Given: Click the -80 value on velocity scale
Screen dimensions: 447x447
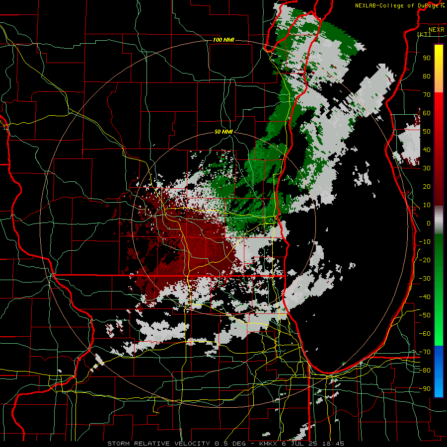Looking at the screenshot, I should 425,371.
